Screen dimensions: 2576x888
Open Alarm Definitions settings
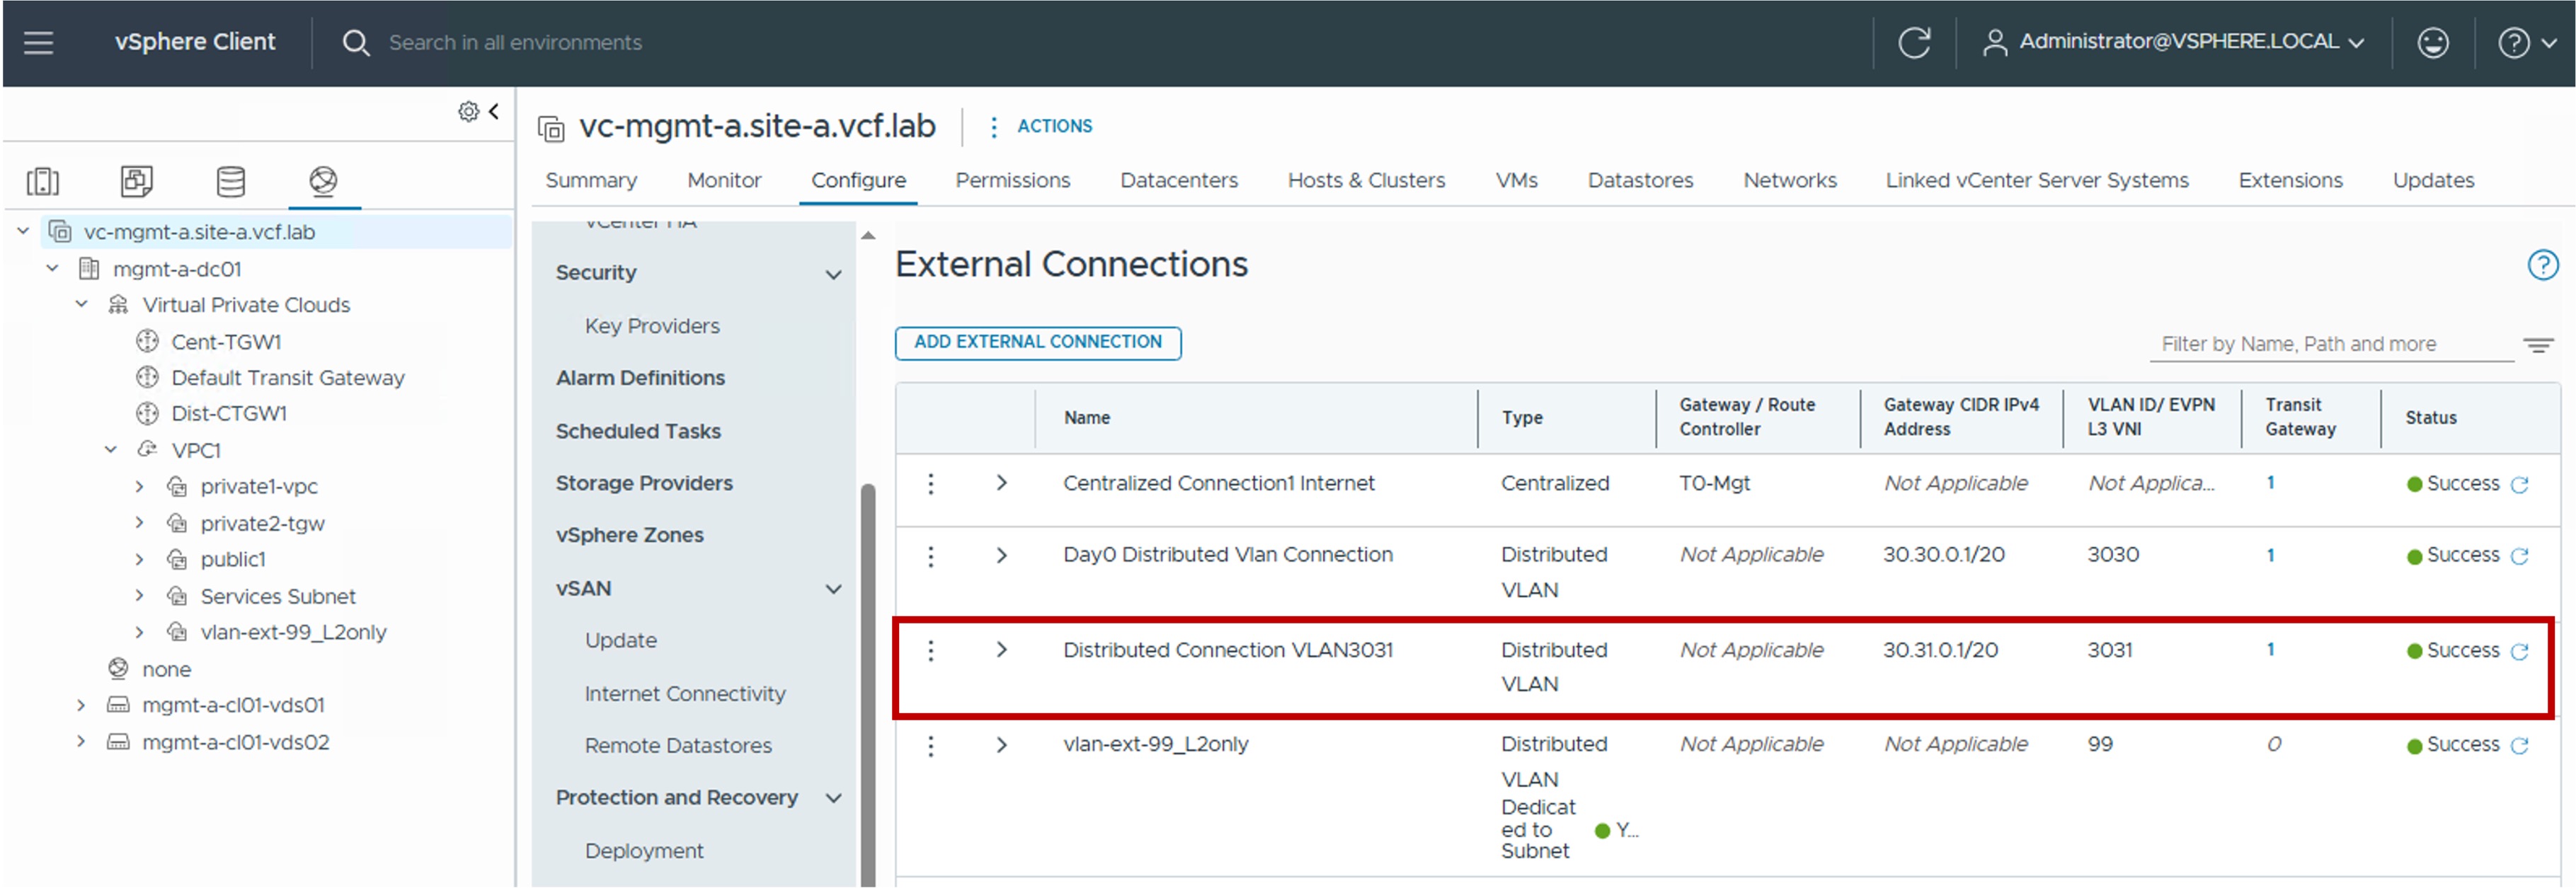[640, 379]
